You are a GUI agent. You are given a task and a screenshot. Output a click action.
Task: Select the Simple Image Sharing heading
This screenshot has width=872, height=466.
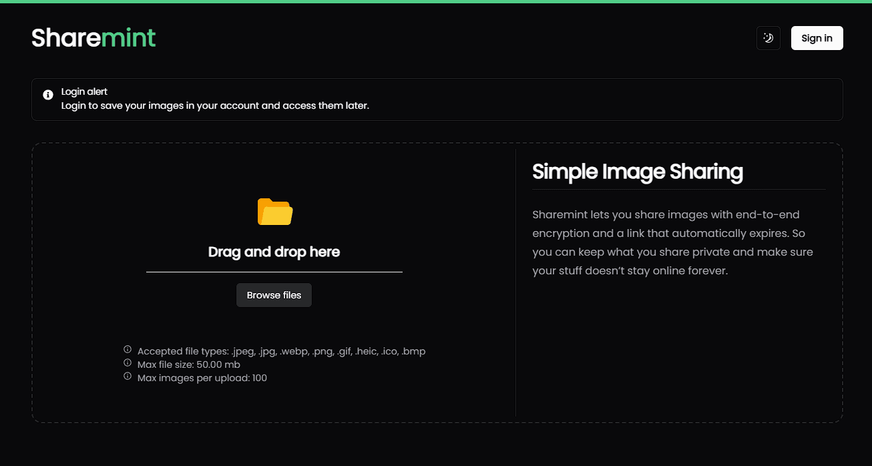[x=637, y=172]
